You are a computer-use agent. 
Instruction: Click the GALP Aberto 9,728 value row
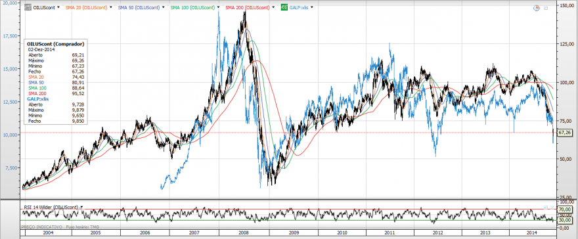[56, 104]
